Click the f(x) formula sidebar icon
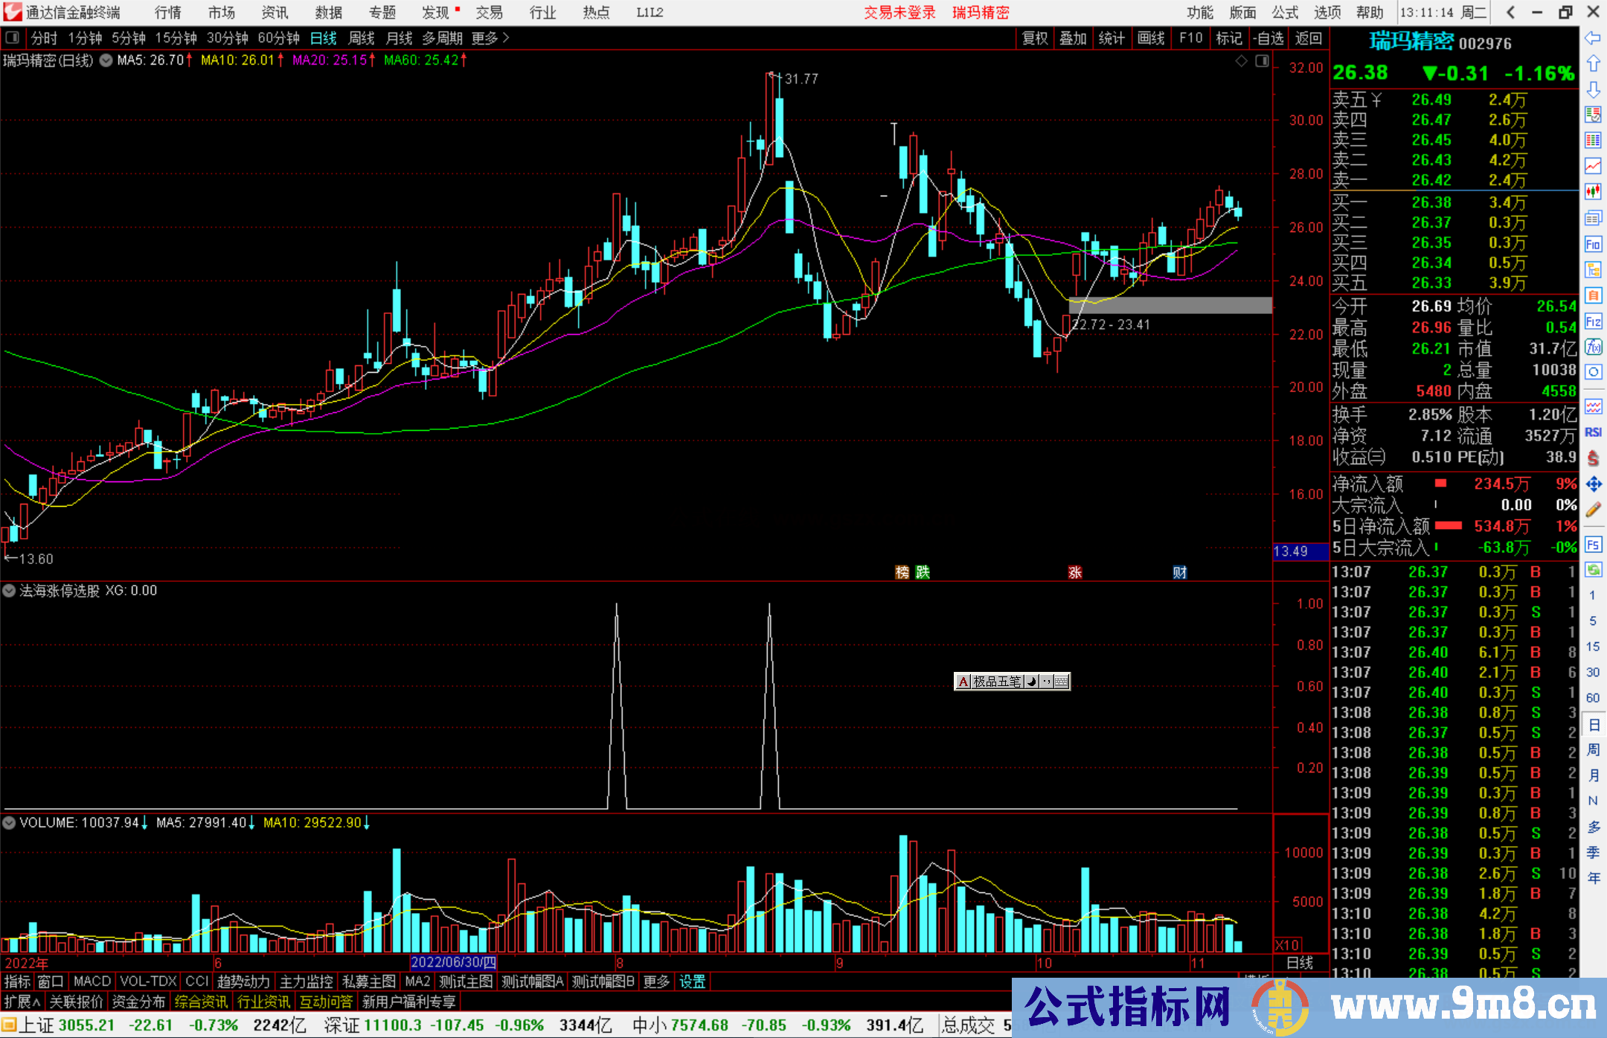This screenshot has height=1038, width=1607. (x=1593, y=347)
